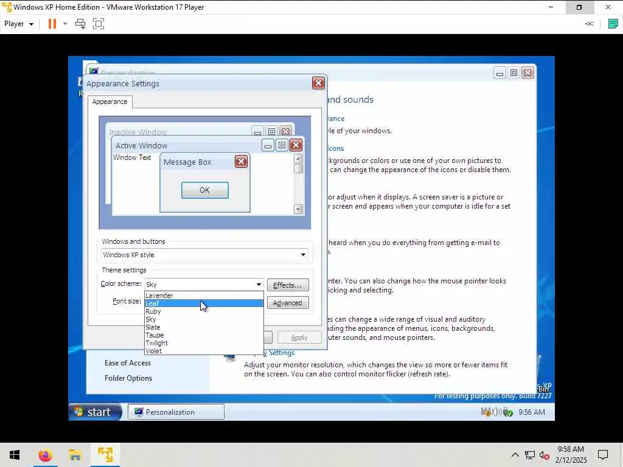623x467 pixels.
Task: Choose Sky from the color scheme list
Action: [x=204, y=319]
